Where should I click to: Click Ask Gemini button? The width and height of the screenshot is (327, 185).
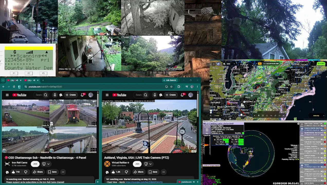pyautogui.click(x=170, y=80)
